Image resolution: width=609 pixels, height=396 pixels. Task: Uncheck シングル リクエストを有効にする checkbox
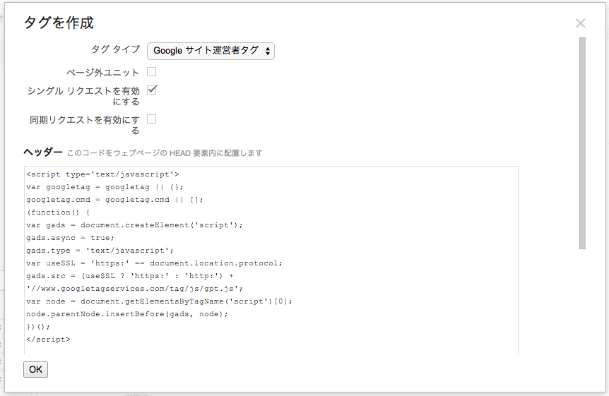pos(152,90)
